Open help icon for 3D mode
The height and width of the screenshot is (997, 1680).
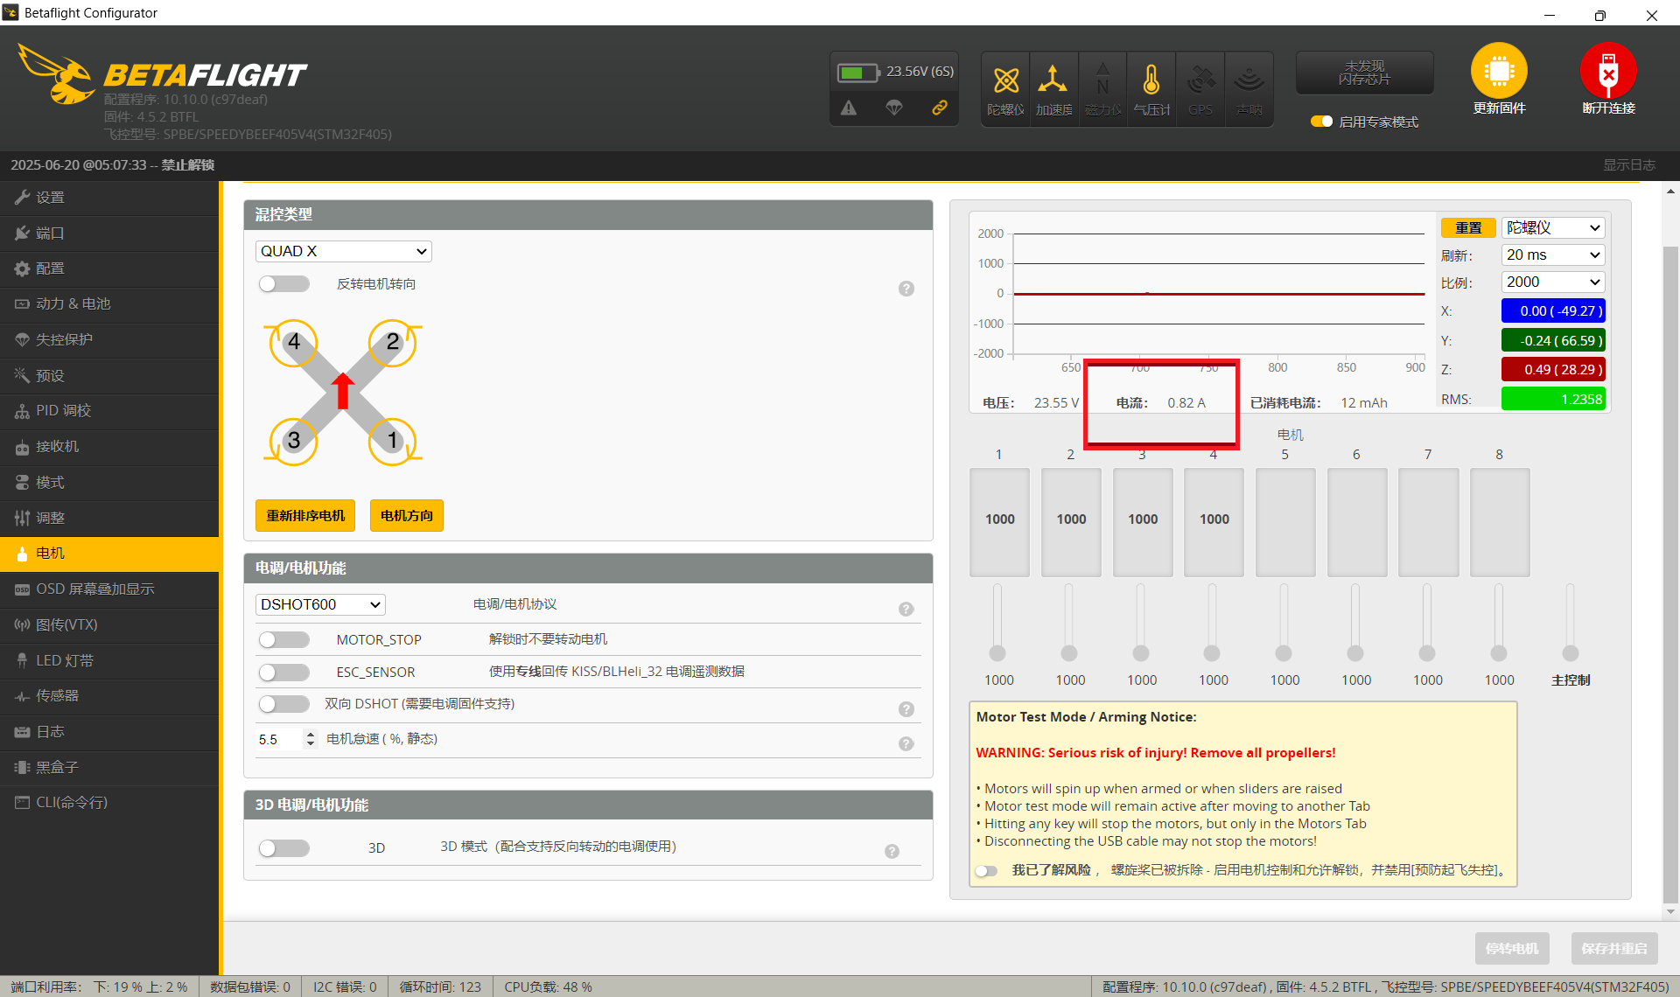tap(892, 851)
